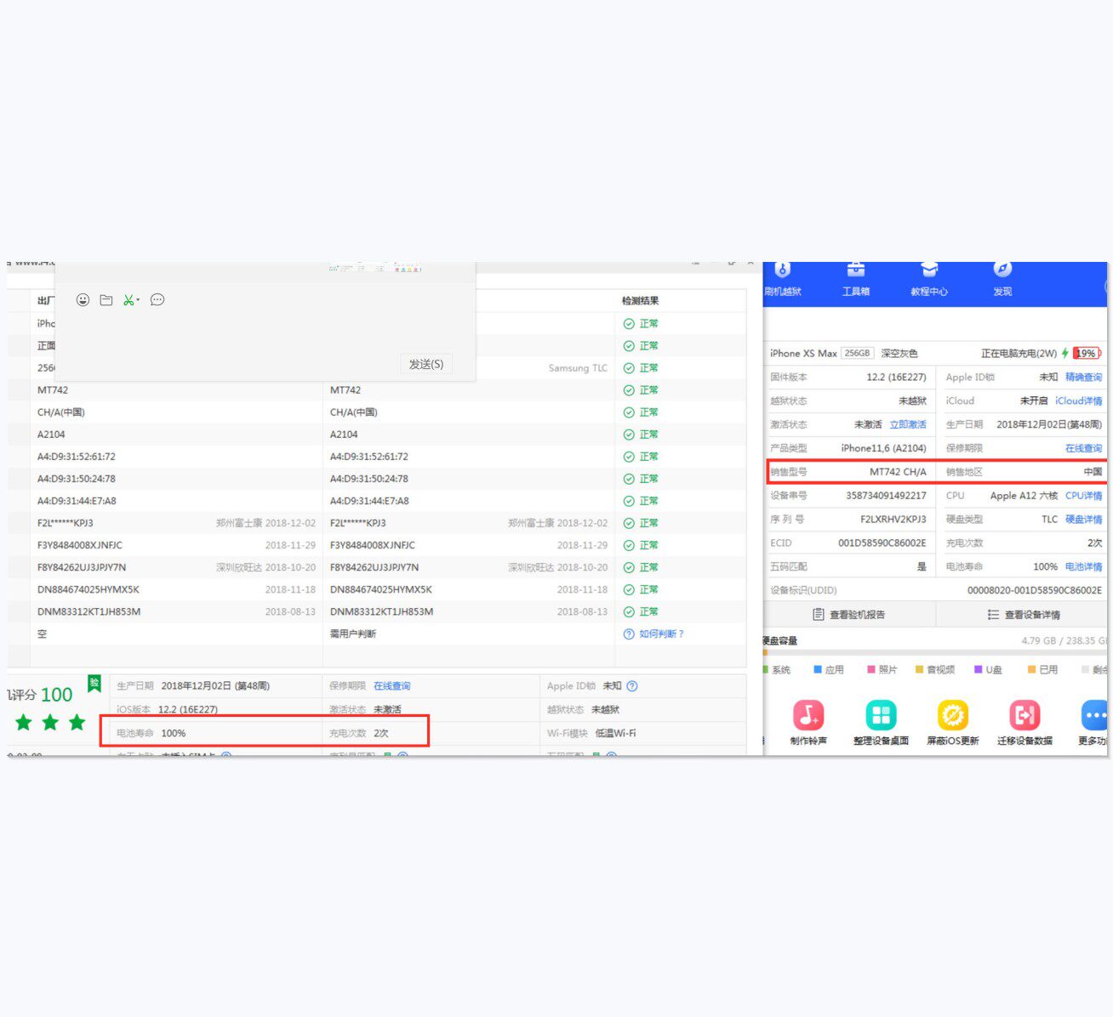Launch the 迁移设备数据 icon
Image resolution: width=1113 pixels, height=1017 pixels.
click(x=1025, y=715)
